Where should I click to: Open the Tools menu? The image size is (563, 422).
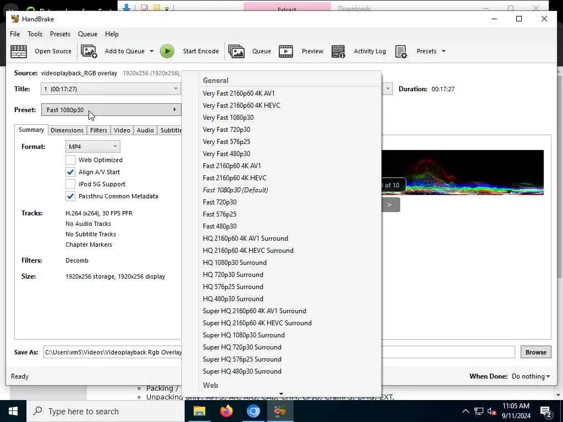[35, 34]
